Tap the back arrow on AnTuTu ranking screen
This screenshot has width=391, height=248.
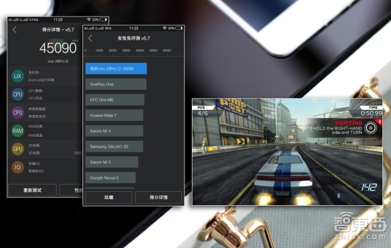90,38
